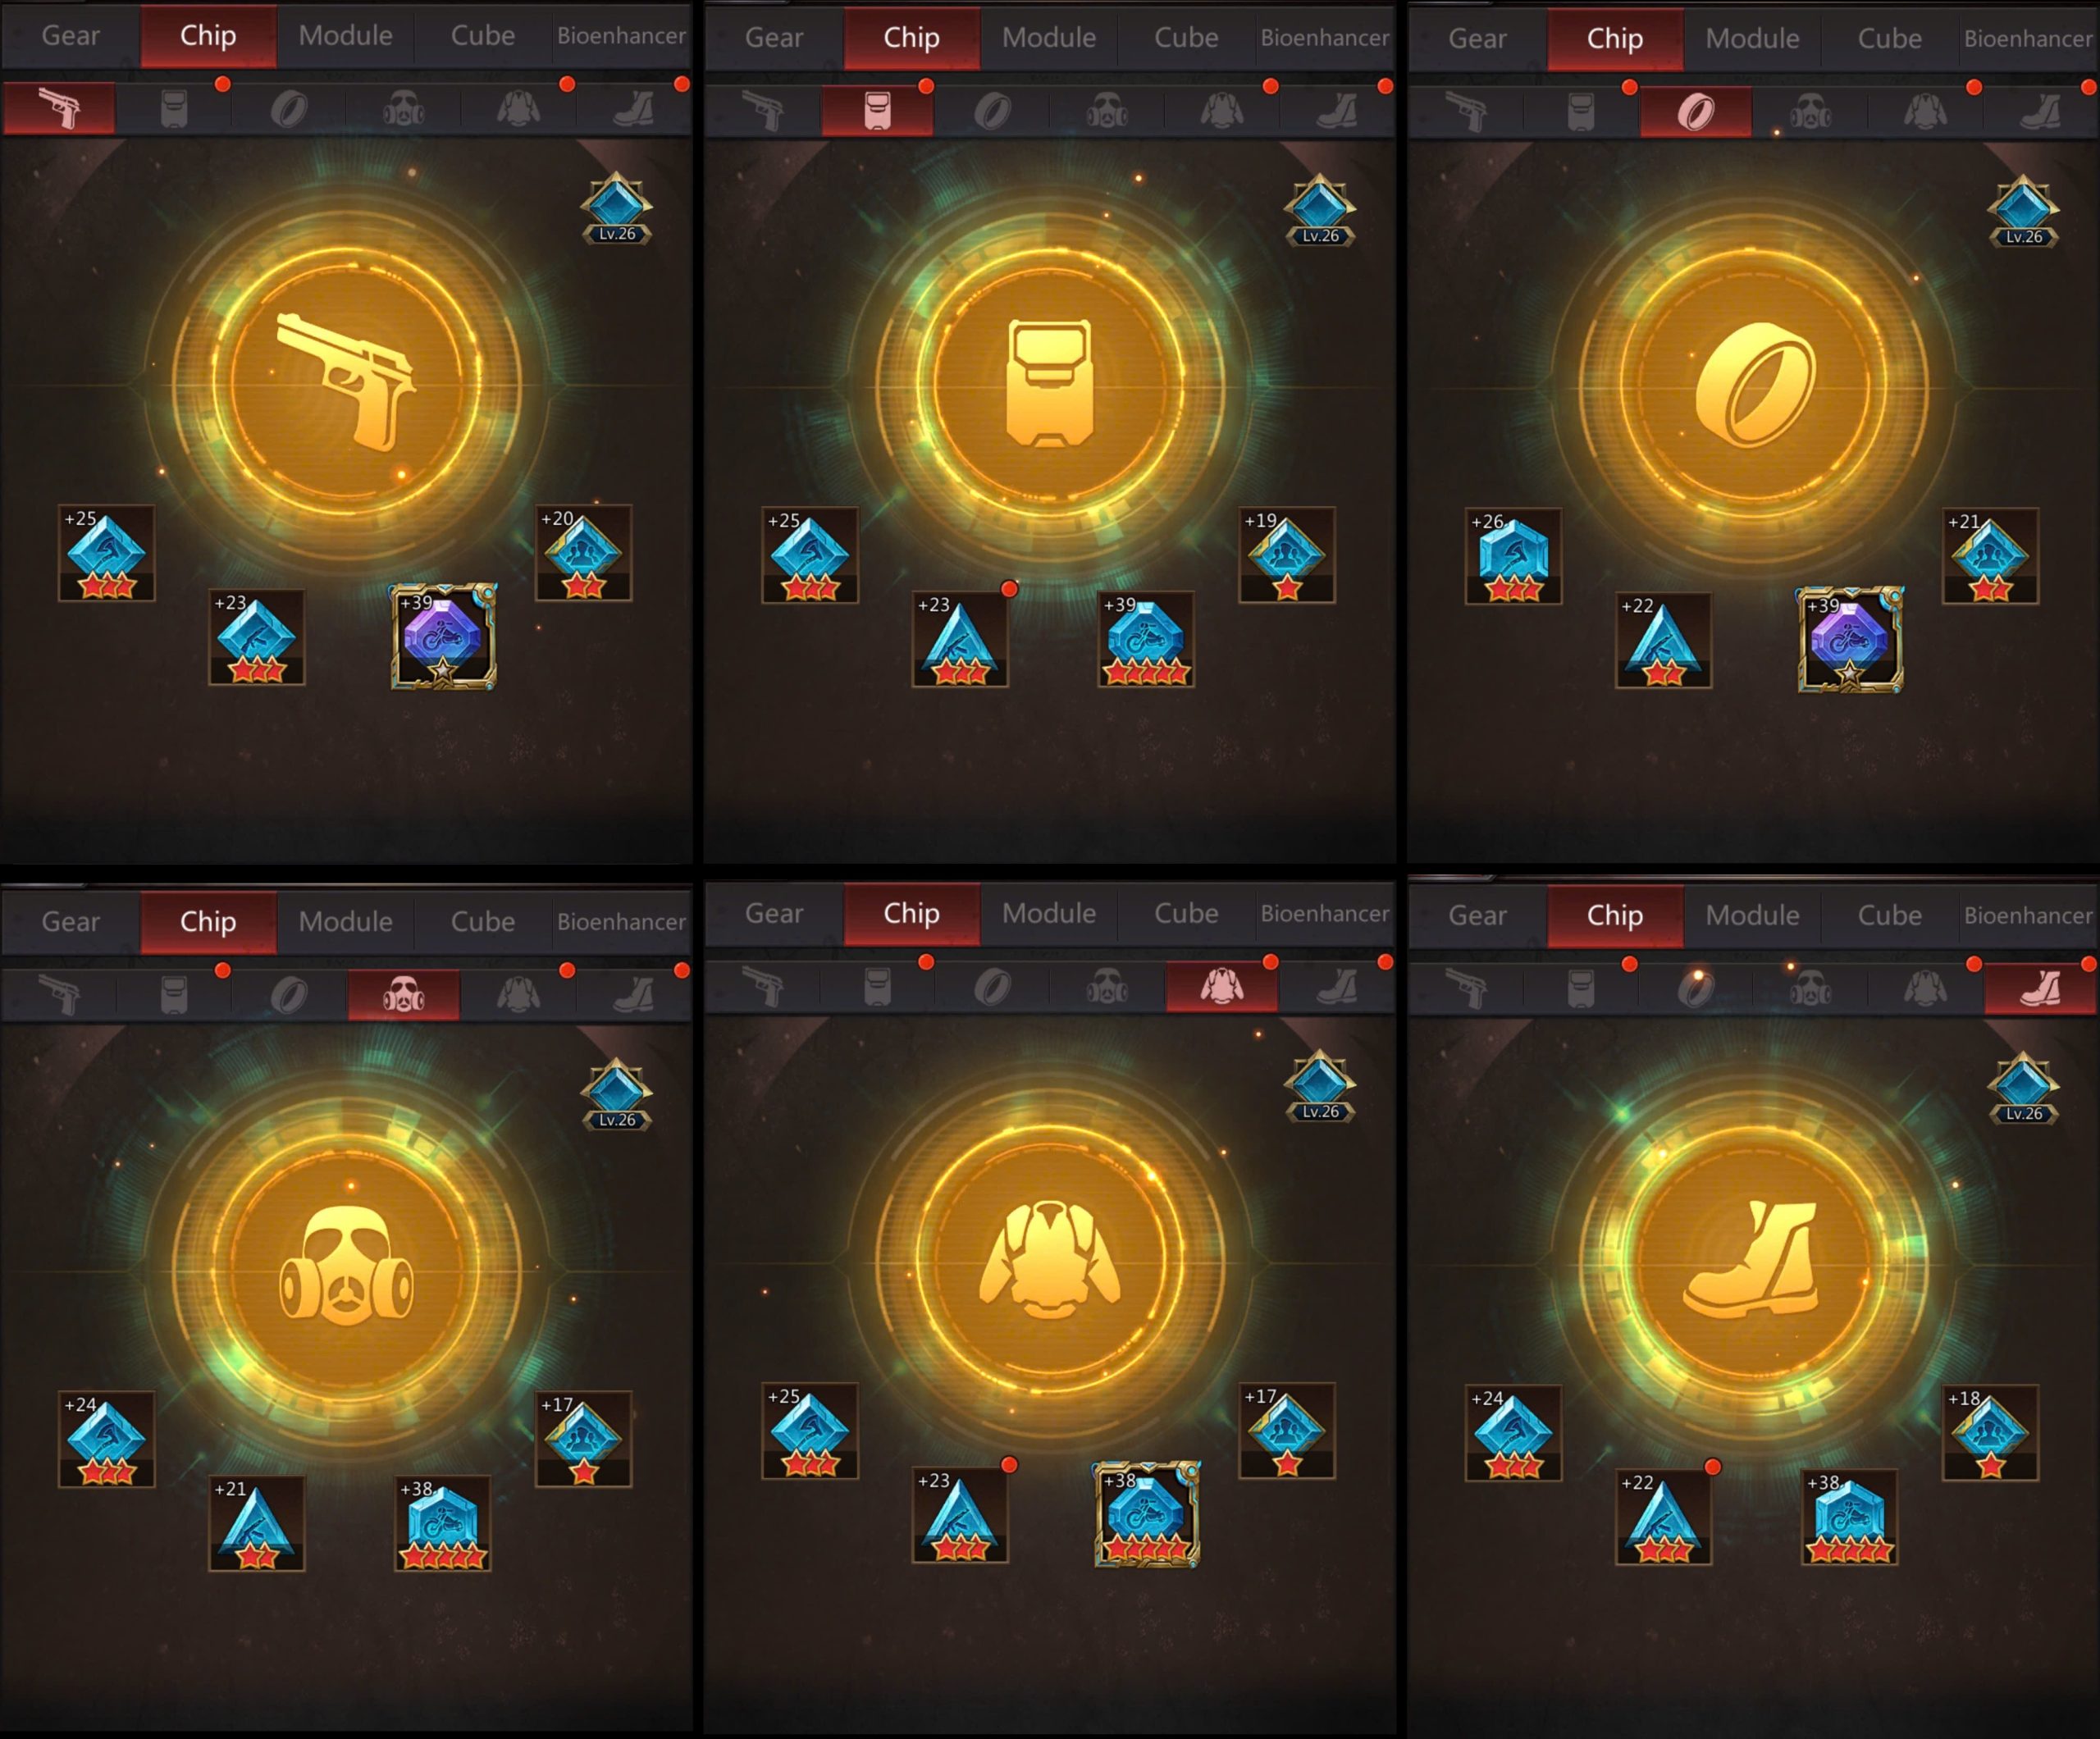2100x1739 pixels.
Task: Select the red-highlighted ring slot tab
Action: 1696,112
